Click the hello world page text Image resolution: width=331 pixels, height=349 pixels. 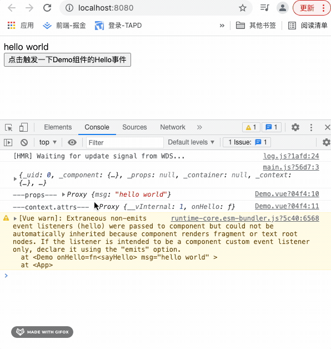[x=26, y=47]
